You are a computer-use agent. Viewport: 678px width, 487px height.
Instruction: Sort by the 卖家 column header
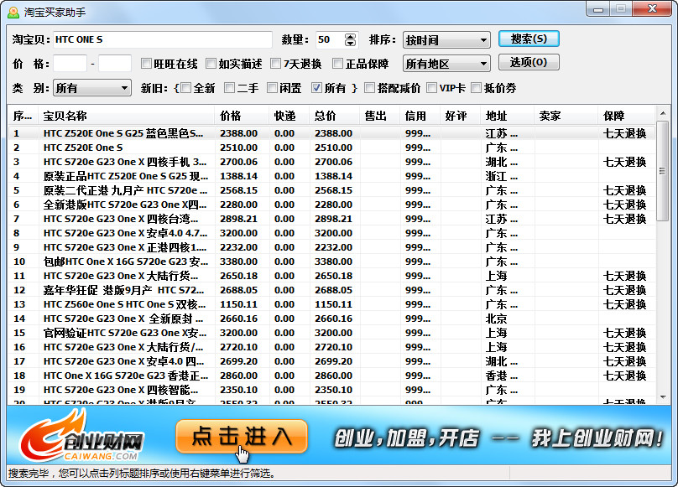[566, 116]
